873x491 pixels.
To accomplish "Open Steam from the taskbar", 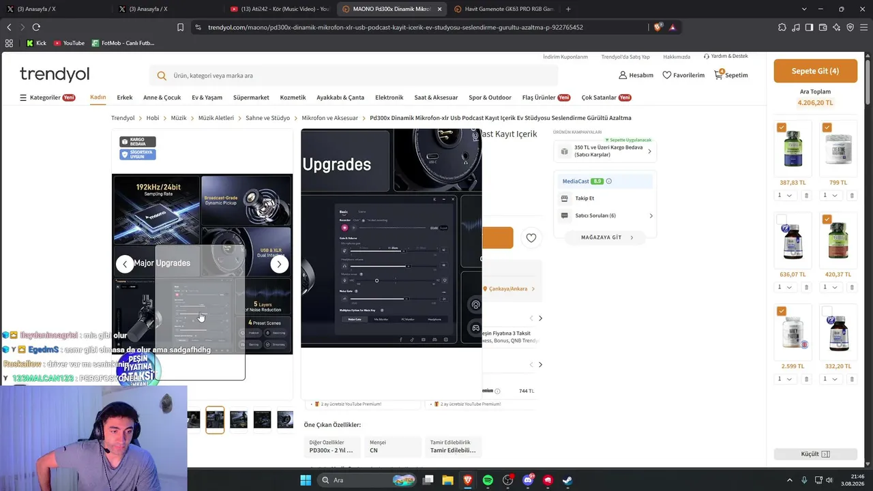I will coord(567,480).
